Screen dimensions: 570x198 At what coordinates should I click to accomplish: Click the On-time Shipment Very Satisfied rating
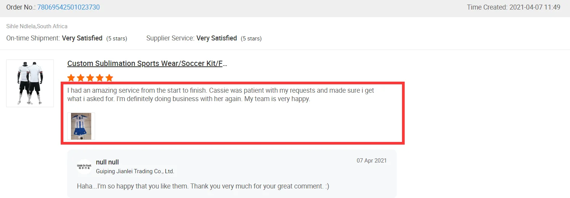coord(82,38)
